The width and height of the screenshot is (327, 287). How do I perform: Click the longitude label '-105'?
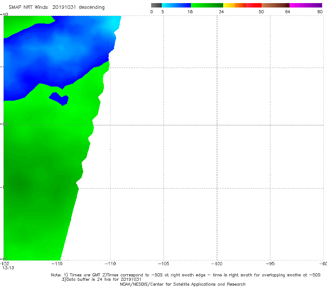(x=163, y=264)
